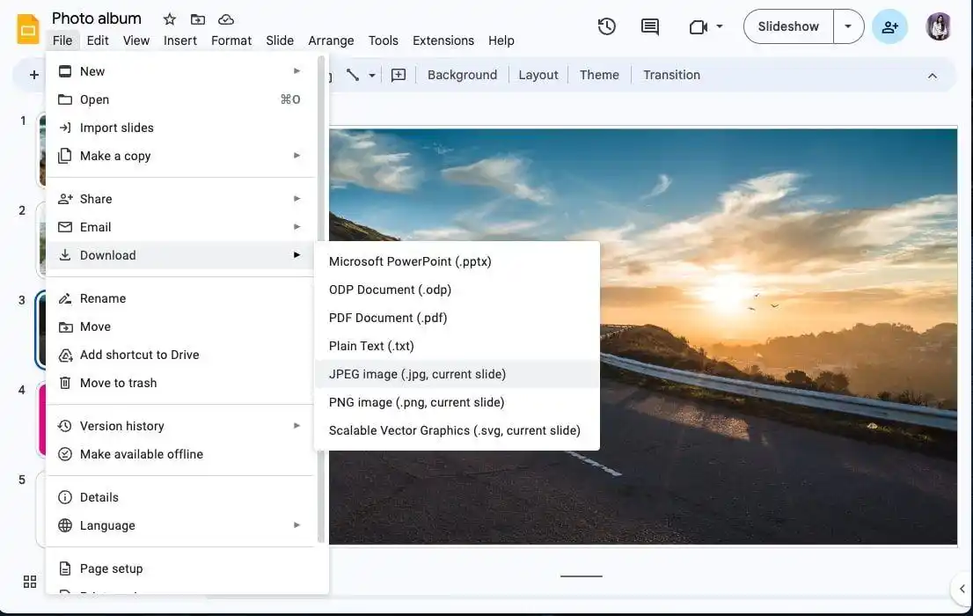Click the Slideshow button
Screen dimensions: 973x616
click(x=787, y=26)
